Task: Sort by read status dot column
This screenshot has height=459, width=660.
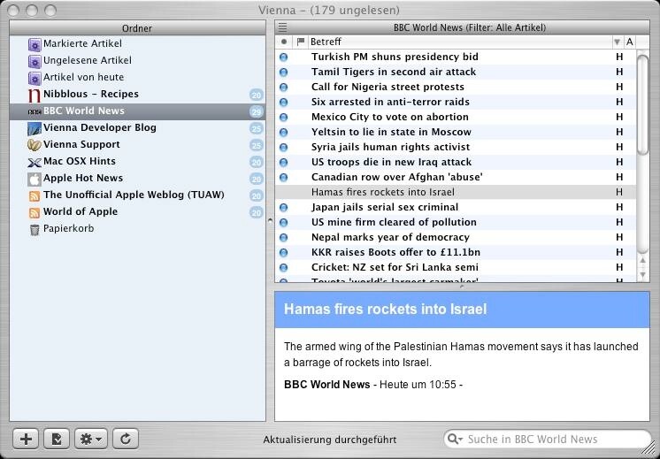Action: pyautogui.click(x=284, y=42)
